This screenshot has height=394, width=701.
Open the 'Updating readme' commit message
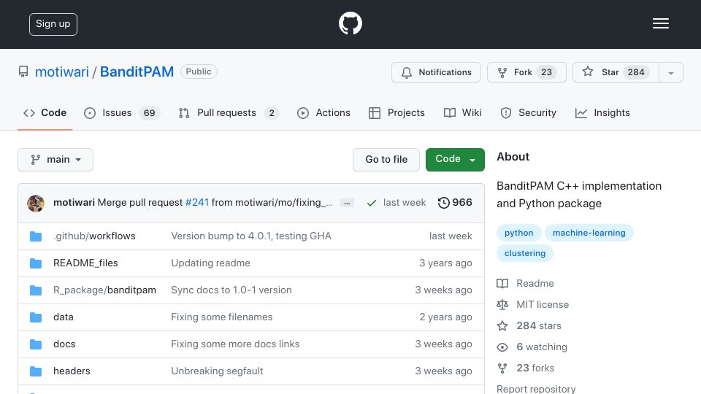pos(210,263)
